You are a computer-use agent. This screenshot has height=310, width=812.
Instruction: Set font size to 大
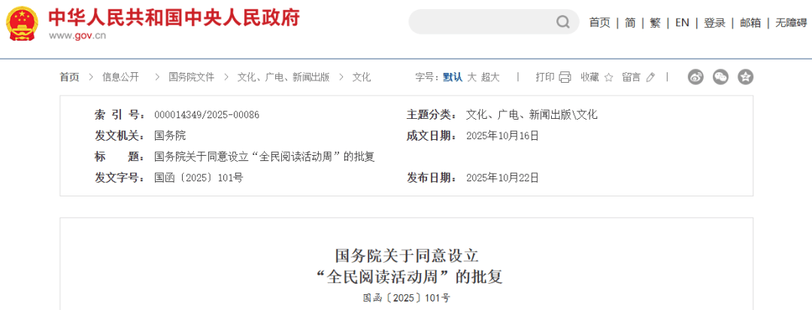click(x=471, y=77)
